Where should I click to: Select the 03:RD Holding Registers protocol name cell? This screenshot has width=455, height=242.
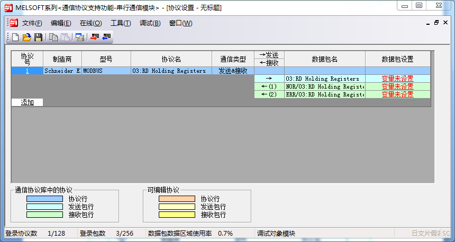(x=171, y=71)
